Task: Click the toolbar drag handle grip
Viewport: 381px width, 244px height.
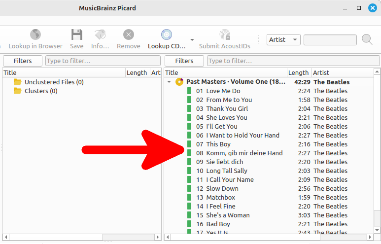Action: (259, 39)
